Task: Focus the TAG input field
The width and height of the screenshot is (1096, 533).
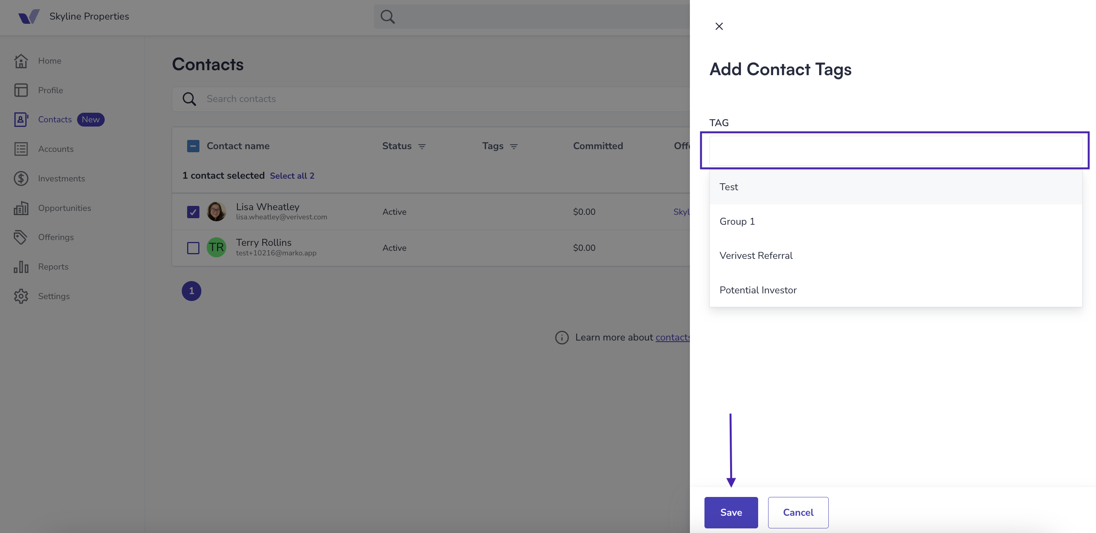Action: tap(895, 151)
